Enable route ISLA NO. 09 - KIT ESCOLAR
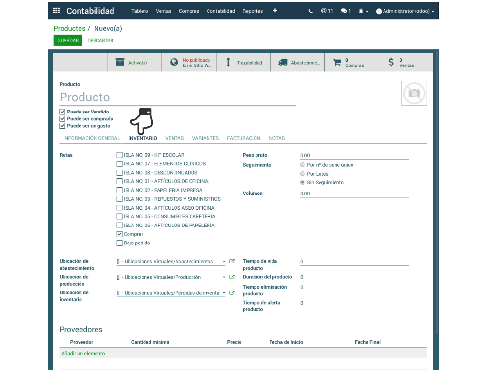Screen dimensions: 496x372 119,155
